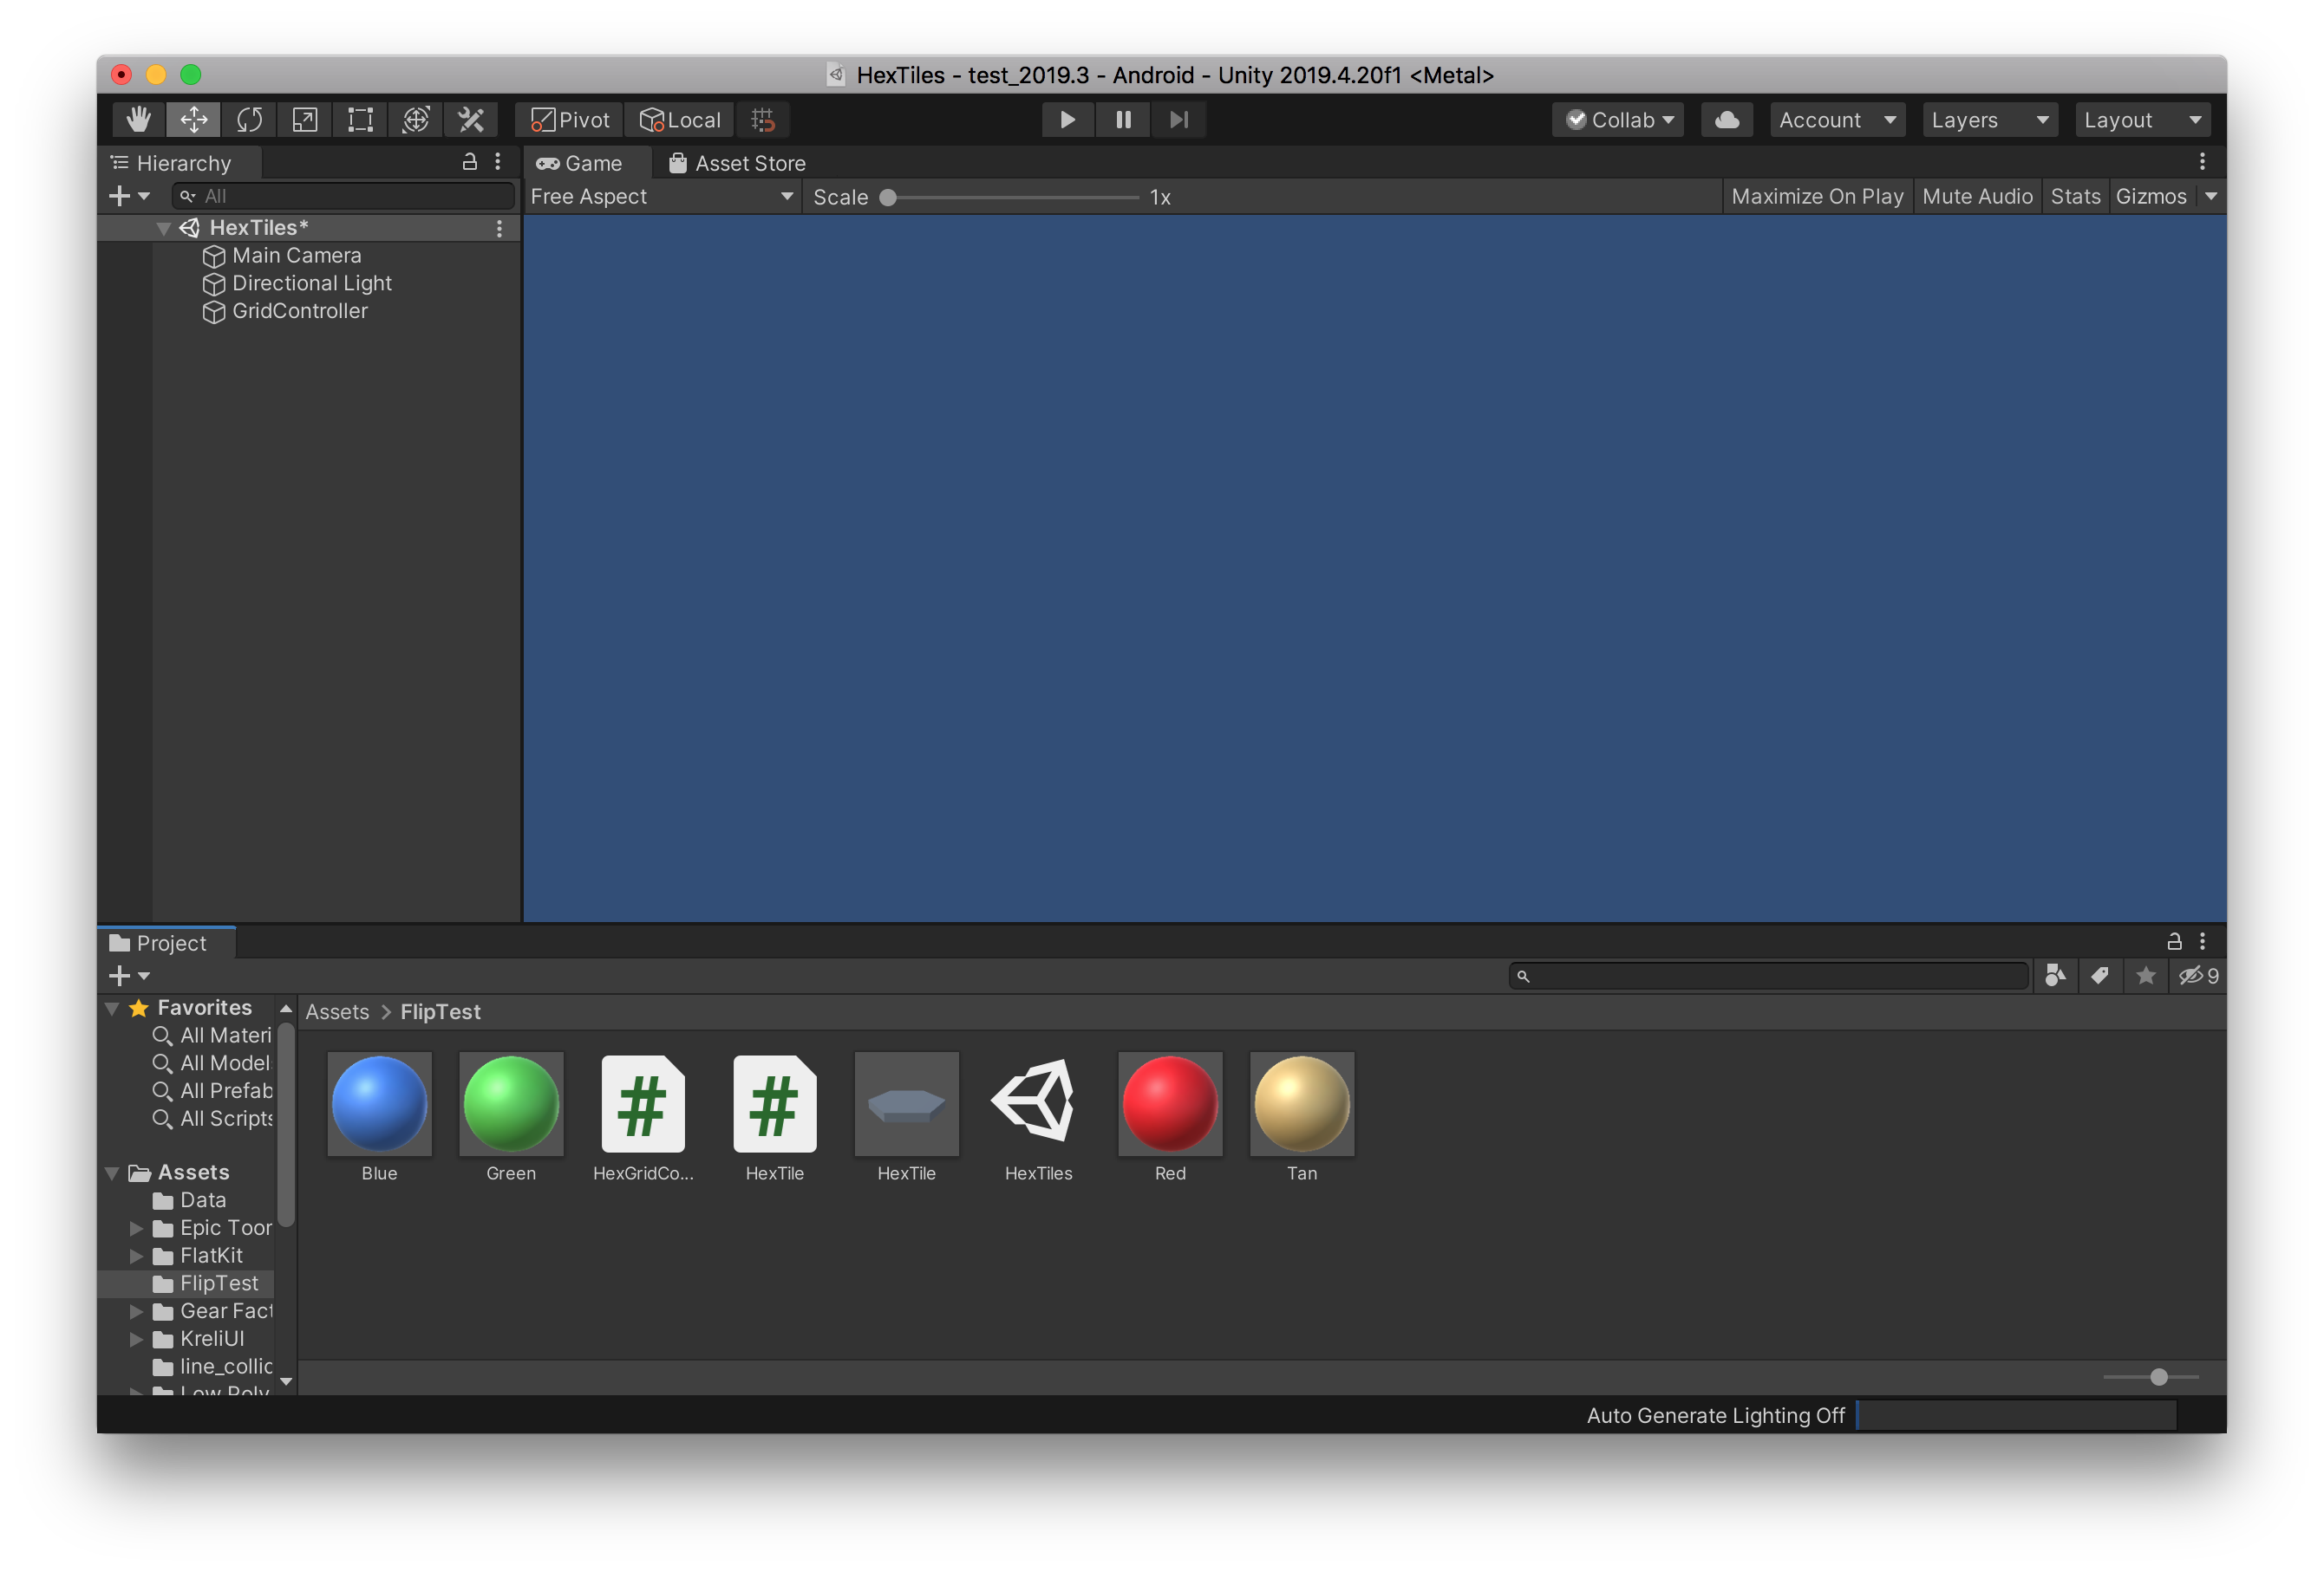Click Assets in the breadcrumb path
This screenshot has width=2324, height=1572.
(x=337, y=1012)
